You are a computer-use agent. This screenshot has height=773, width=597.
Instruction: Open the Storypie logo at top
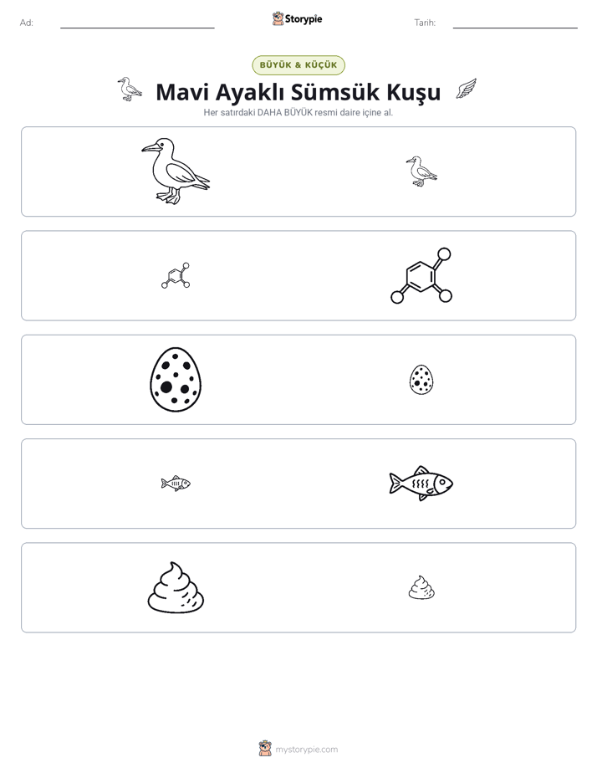[x=297, y=18]
